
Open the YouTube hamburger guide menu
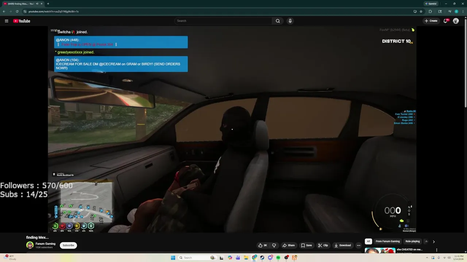coord(7,21)
